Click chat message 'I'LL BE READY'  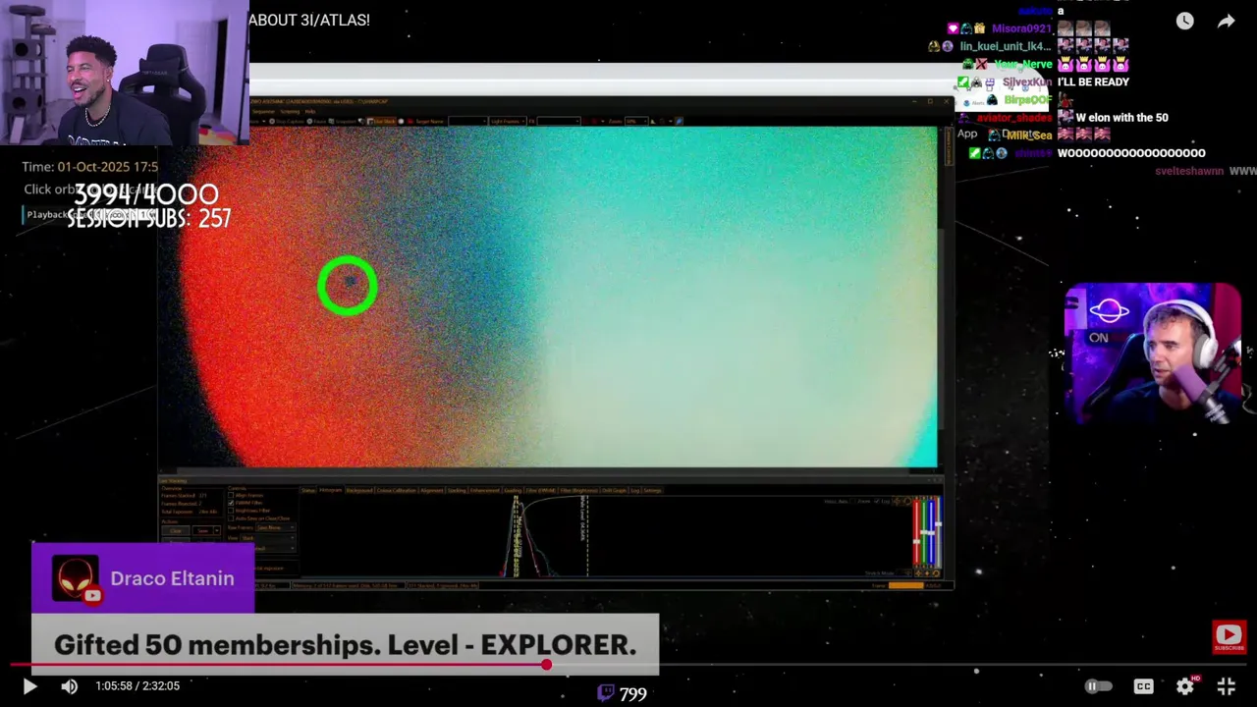pyautogui.click(x=1093, y=82)
